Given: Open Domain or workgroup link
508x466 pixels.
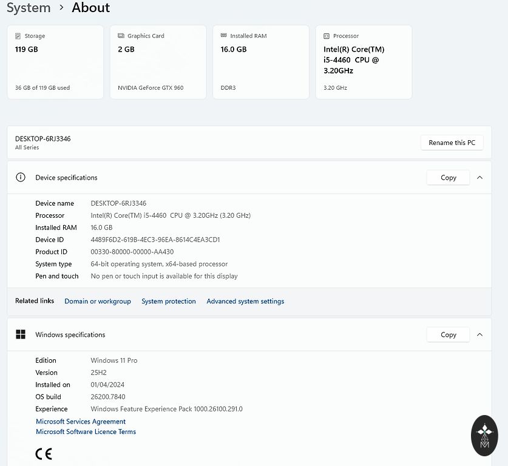Looking at the screenshot, I should coord(98,302).
